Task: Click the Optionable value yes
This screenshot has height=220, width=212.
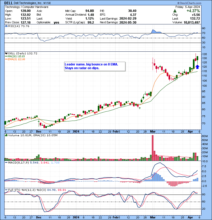Action: coord(56,23)
